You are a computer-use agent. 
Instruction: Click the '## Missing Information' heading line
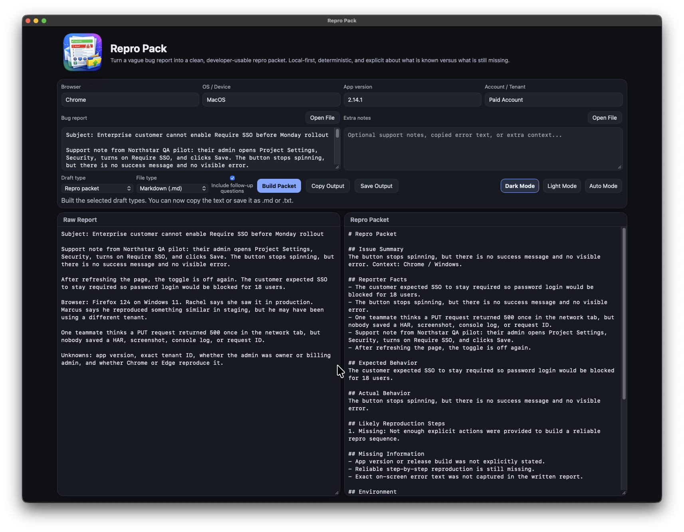point(386,454)
